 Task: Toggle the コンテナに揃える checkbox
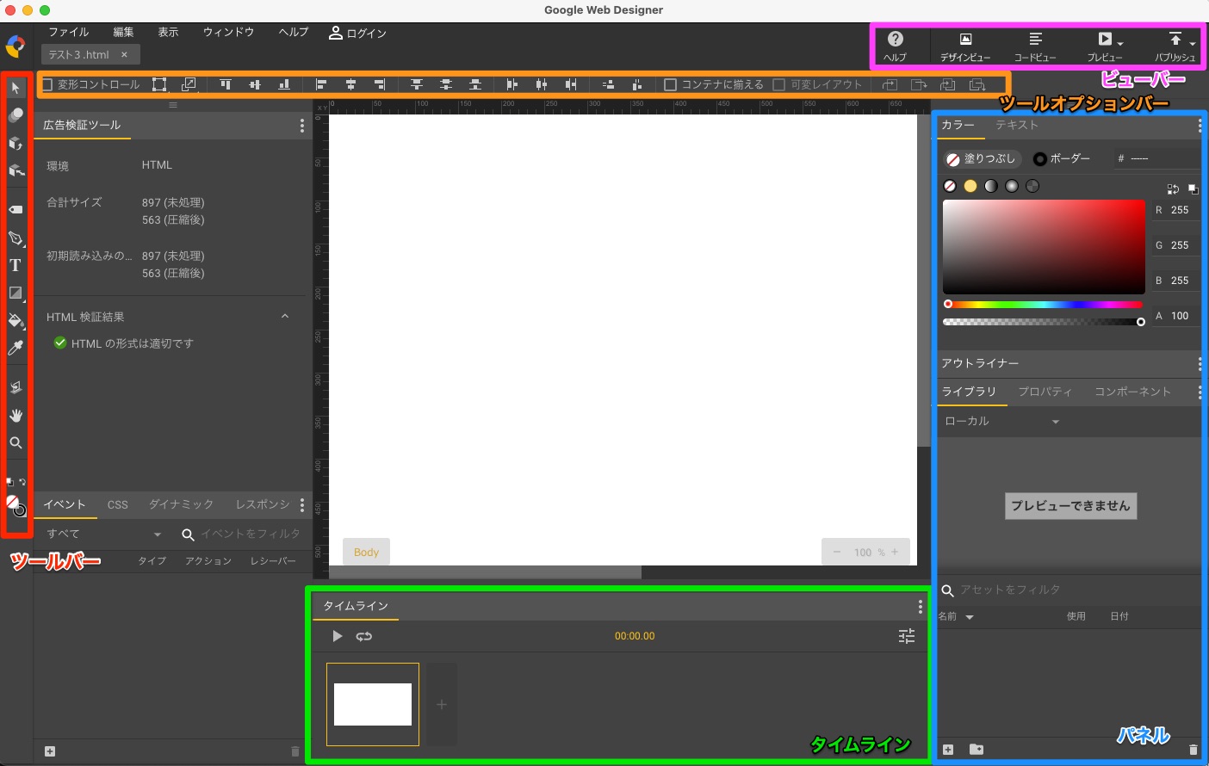(670, 84)
